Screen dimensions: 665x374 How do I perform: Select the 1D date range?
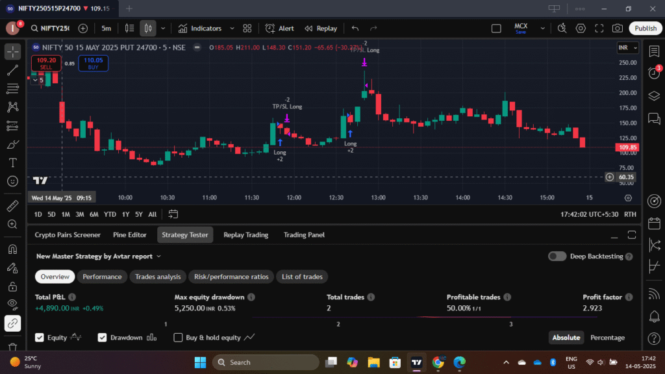[38, 214]
